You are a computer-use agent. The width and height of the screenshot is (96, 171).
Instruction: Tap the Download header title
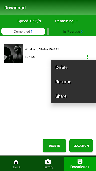[x=15, y=8]
